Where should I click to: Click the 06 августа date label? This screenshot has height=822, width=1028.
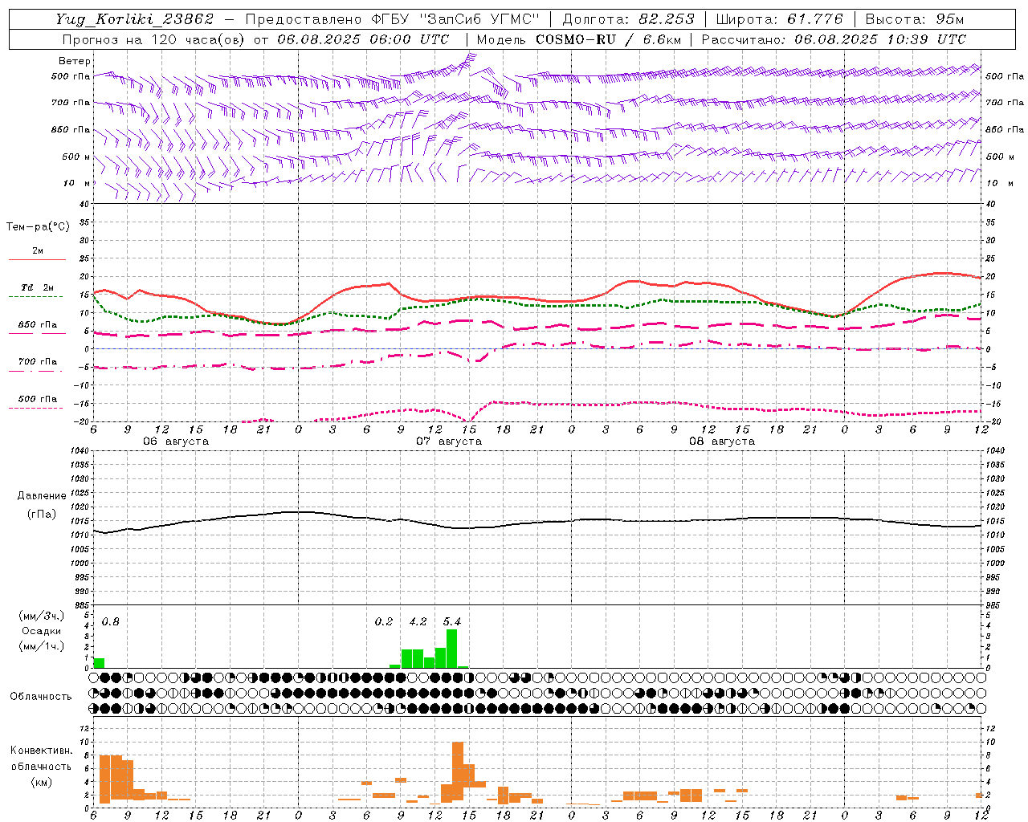(x=176, y=442)
